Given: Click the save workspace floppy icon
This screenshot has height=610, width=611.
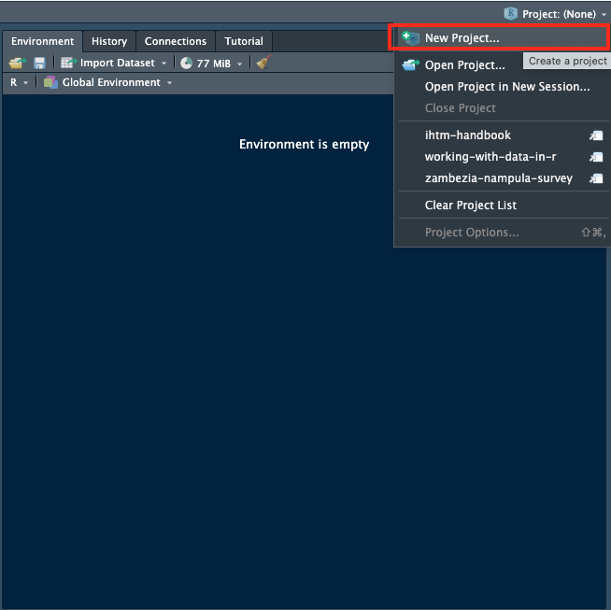Looking at the screenshot, I should click(x=39, y=63).
